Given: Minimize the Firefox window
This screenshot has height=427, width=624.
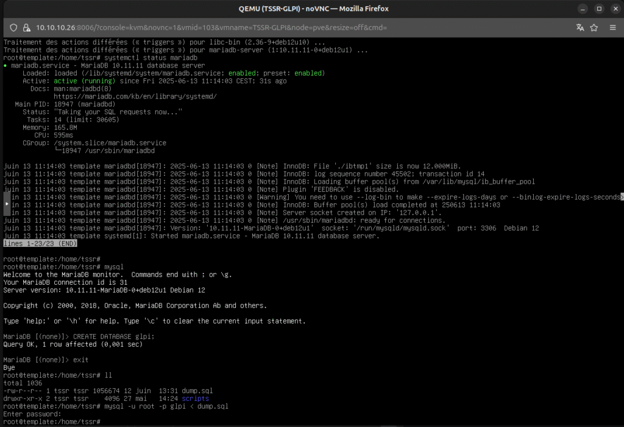Looking at the screenshot, I should click(x=582, y=9).
